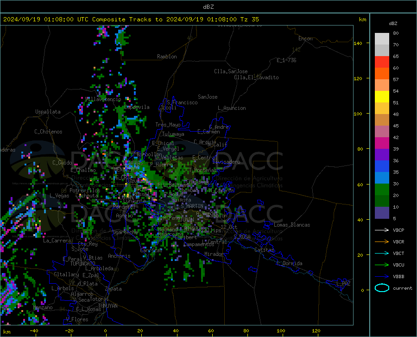
Task: Click the -40 horizontal axis tick label
Action: [x=34, y=331]
